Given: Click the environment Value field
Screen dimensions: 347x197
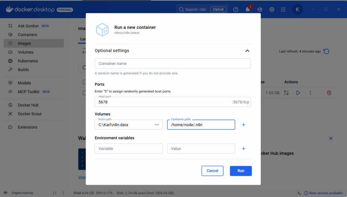Looking at the screenshot, I should [201, 149].
